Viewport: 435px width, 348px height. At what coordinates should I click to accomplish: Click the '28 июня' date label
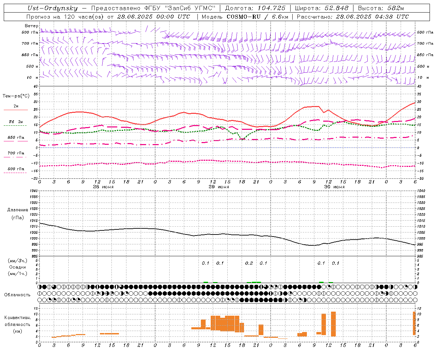click(103, 187)
